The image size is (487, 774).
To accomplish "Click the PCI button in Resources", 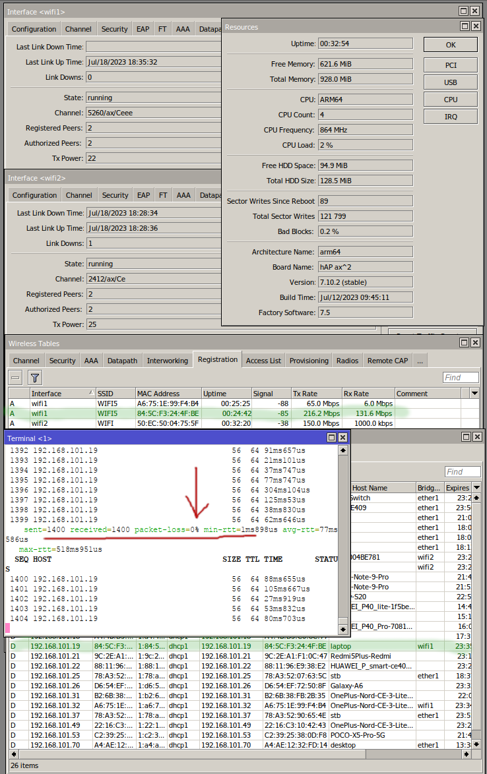I will (450, 65).
